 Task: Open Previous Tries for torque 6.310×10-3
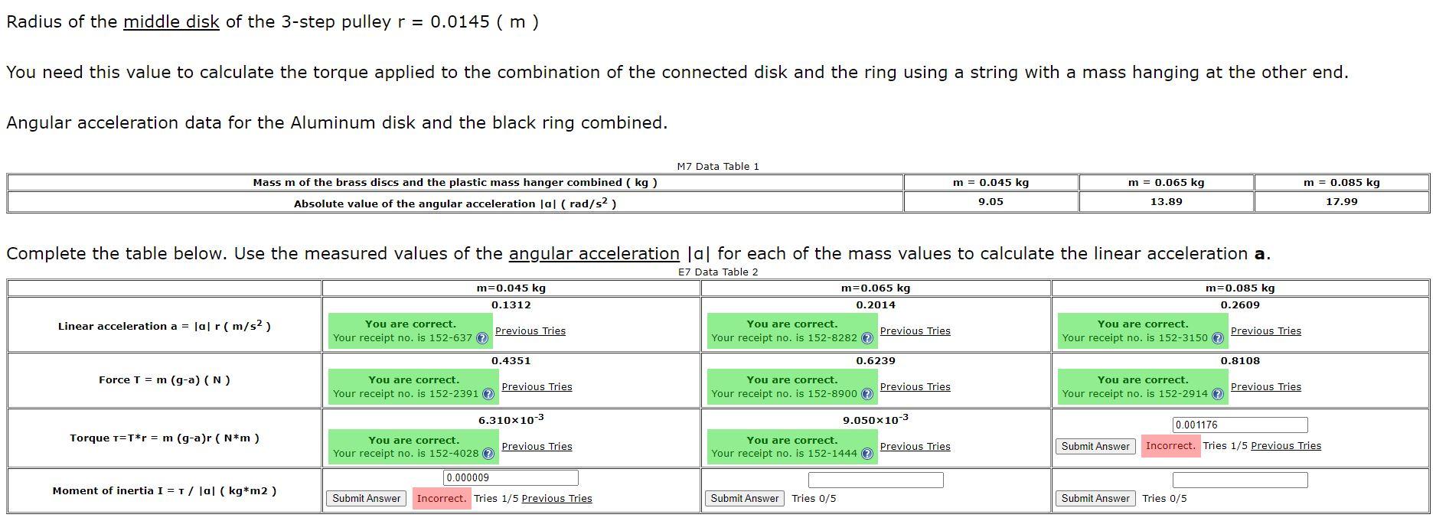537,447
